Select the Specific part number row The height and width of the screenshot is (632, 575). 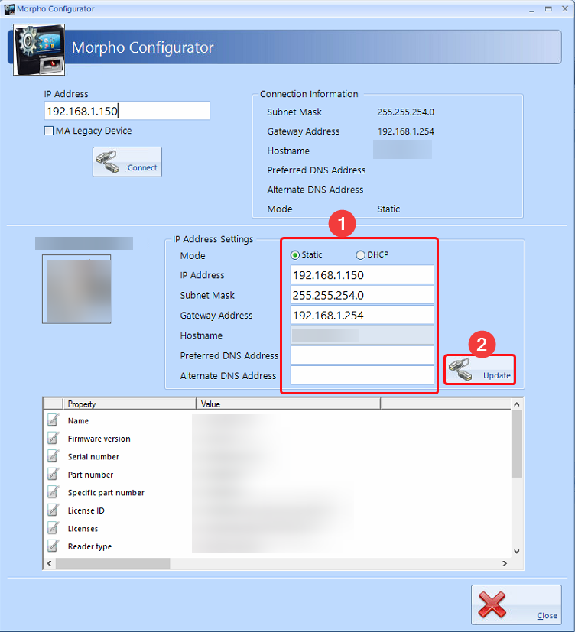[x=278, y=493]
